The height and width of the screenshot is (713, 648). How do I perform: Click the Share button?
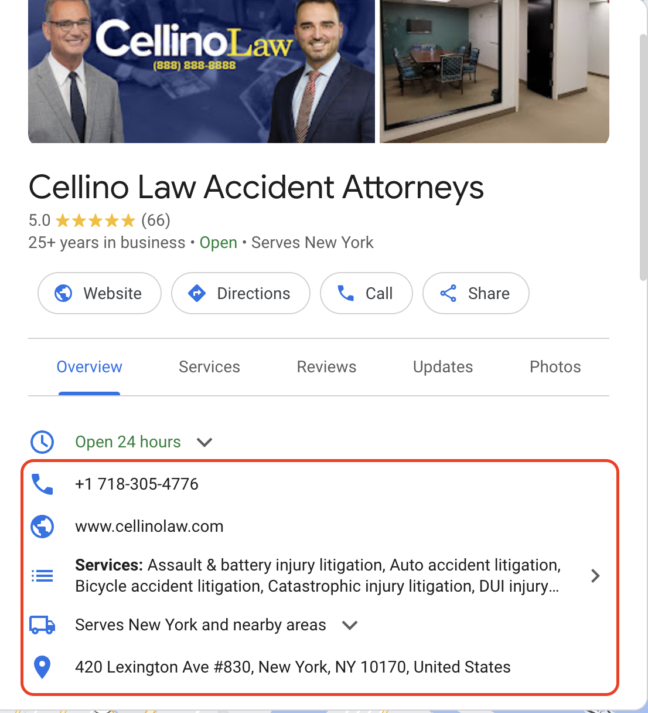tap(476, 293)
